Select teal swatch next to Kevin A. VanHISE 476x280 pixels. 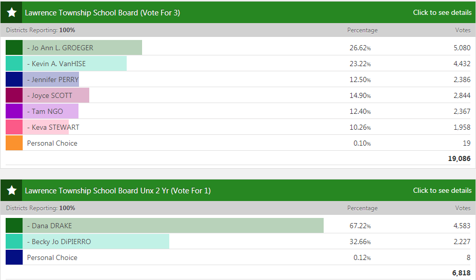coord(14,64)
